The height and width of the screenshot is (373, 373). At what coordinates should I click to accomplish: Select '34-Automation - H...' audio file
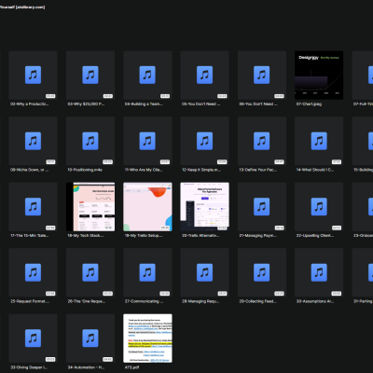coord(90,338)
